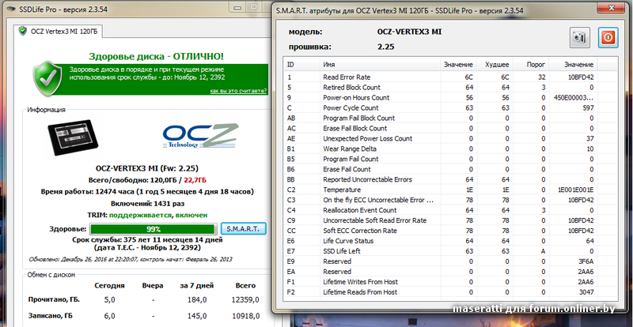Select the Life Curve Status row

[450, 241]
